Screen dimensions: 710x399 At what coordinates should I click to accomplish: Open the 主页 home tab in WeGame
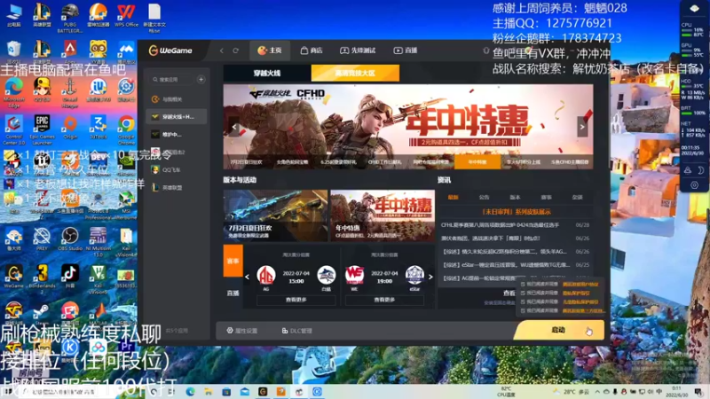[x=270, y=51]
